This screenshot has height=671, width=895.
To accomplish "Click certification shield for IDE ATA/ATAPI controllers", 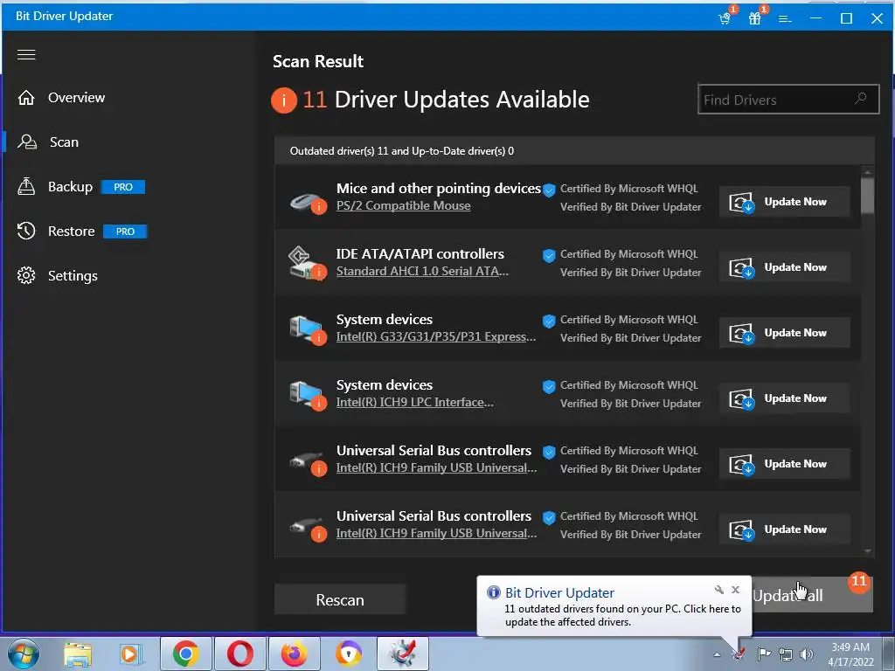I will point(549,256).
